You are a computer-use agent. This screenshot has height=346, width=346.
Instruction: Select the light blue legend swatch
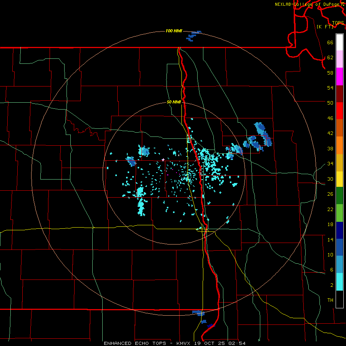click(339, 264)
